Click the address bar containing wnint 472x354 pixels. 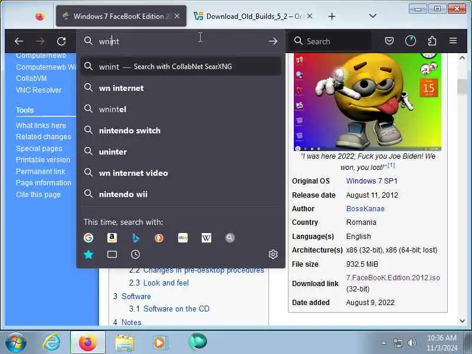tap(180, 41)
